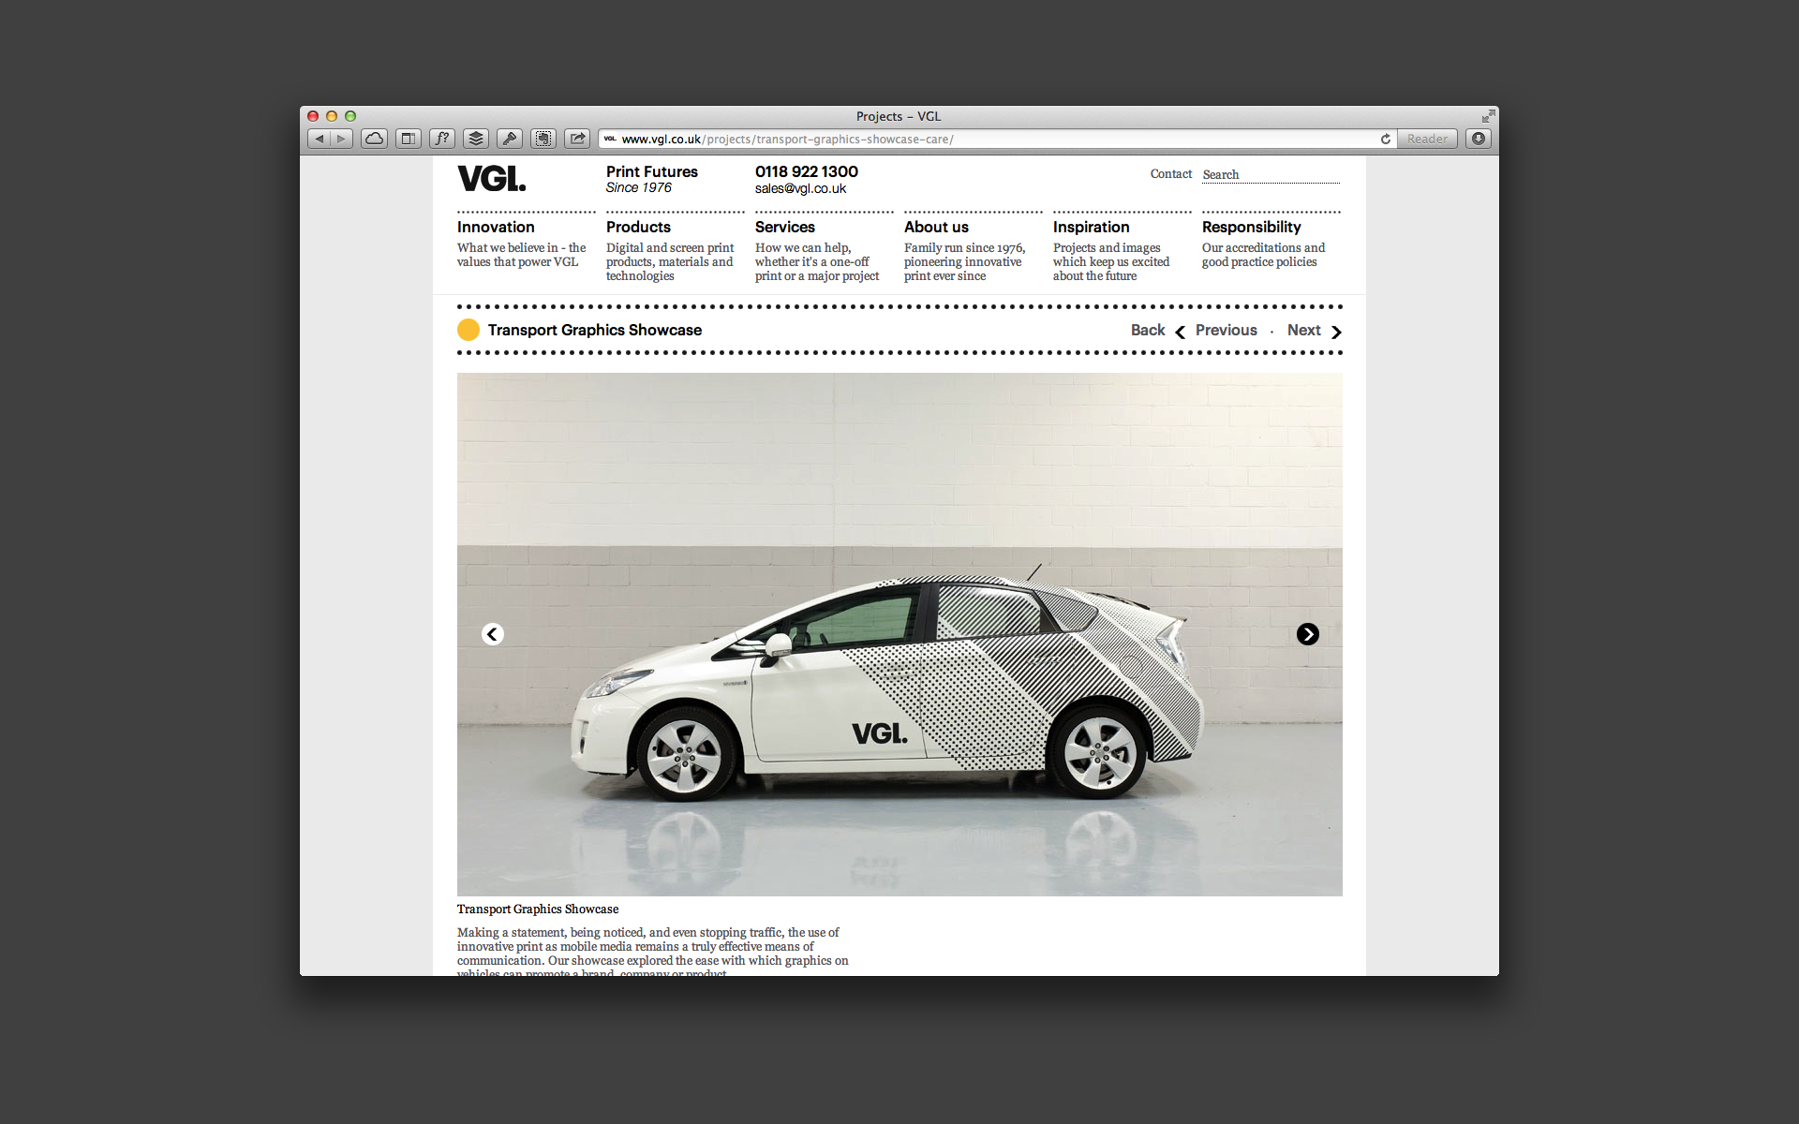Click the Contact link
The image size is (1799, 1124).
[x=1170, y=174]
